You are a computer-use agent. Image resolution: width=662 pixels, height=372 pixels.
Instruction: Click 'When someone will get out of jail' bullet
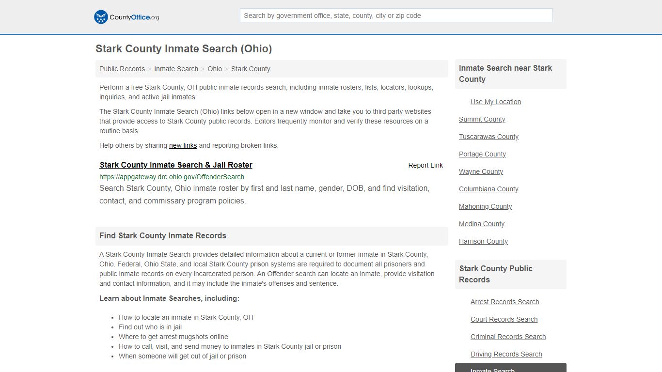tap(182, 356)
